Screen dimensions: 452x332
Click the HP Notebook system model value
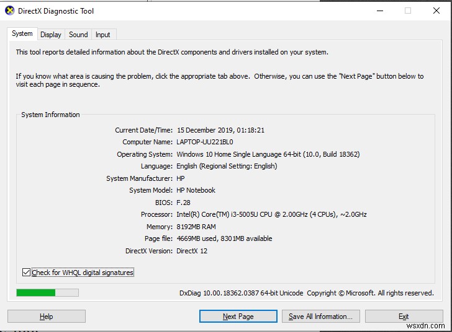pyautogui.click(x=196, y=190)
